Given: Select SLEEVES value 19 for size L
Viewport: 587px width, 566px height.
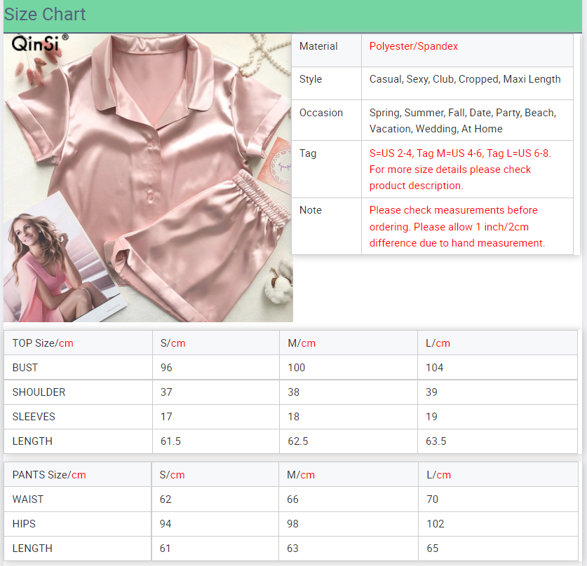Looking at the screenshot, I should 432,417.
